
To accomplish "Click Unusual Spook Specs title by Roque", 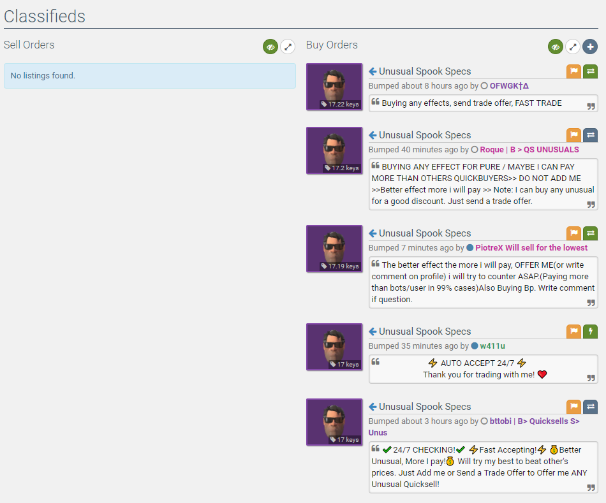I will pyautogui.click(x=425, y=135).
